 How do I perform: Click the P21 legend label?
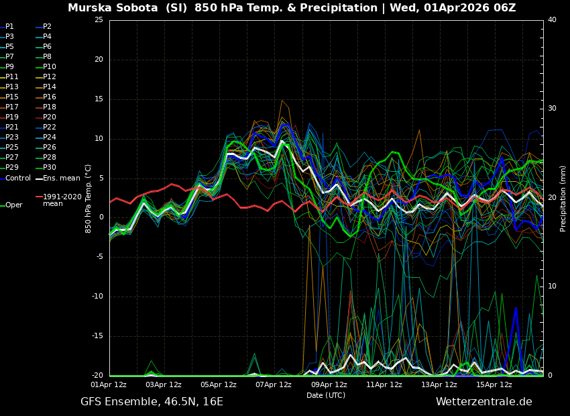12,127
